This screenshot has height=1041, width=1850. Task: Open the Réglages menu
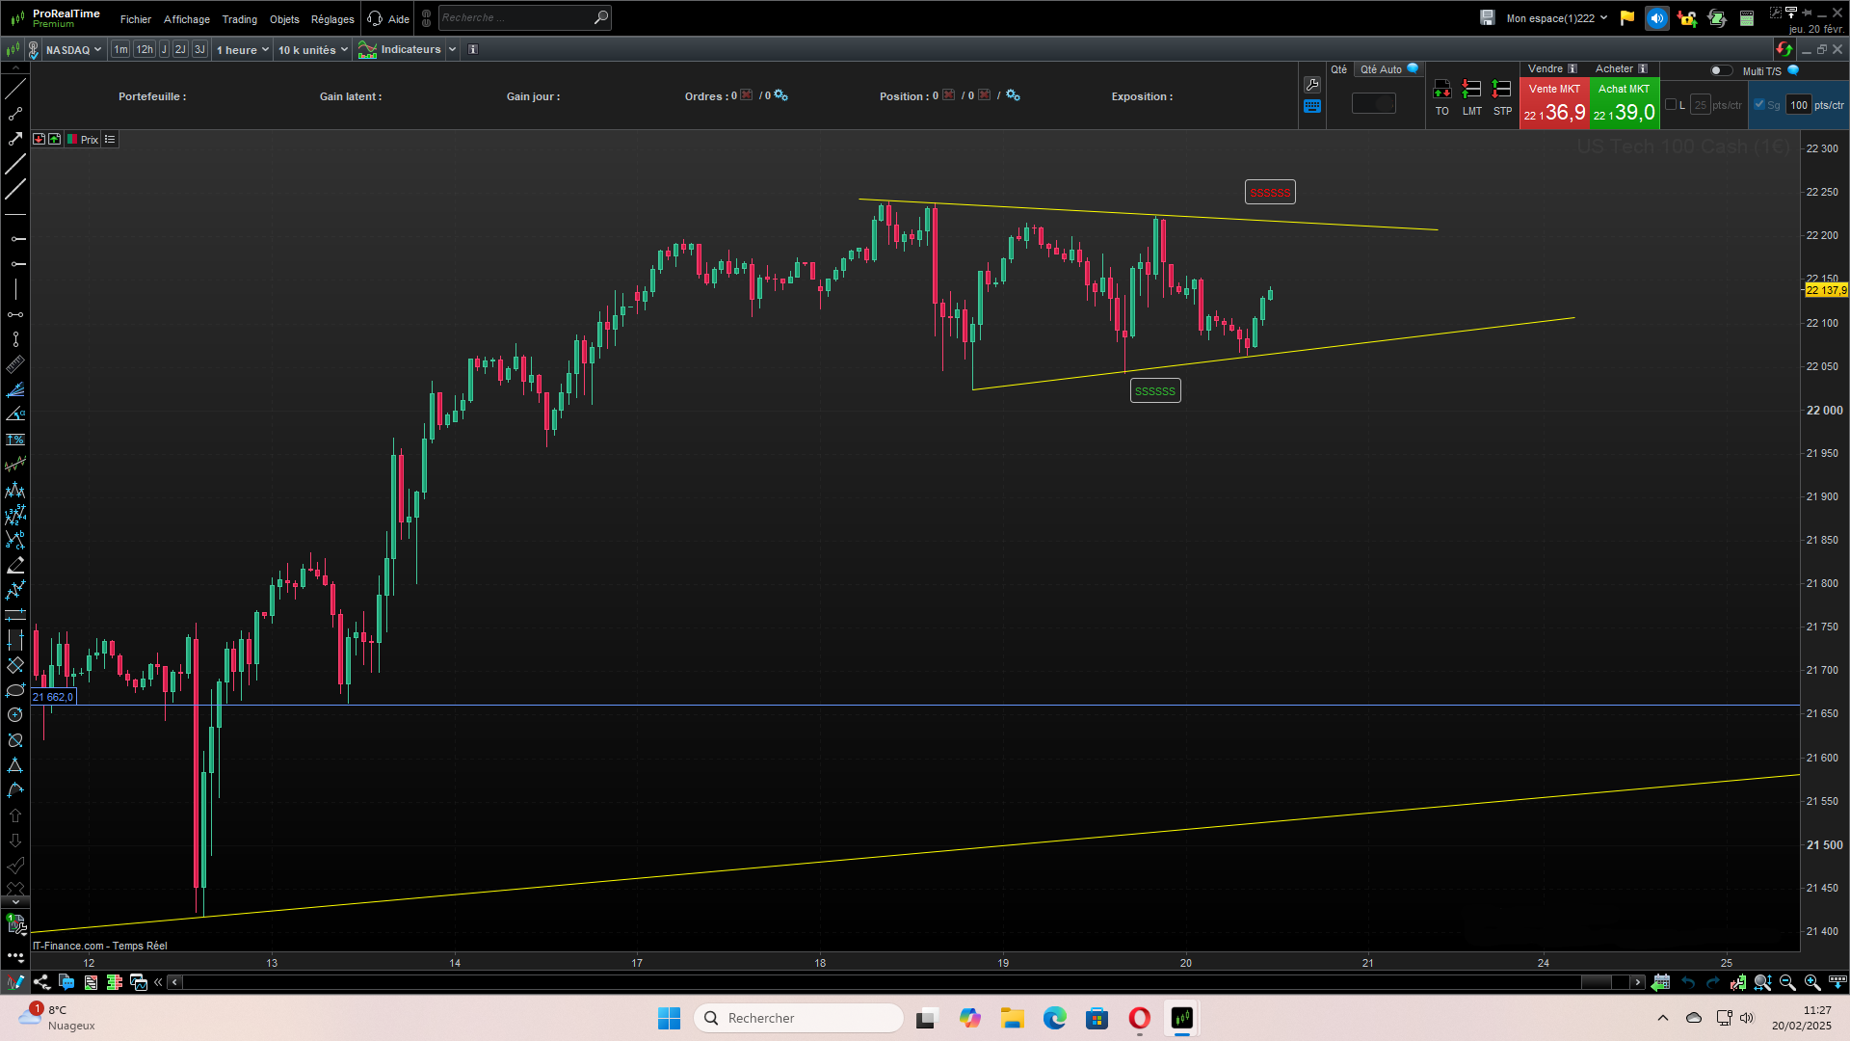pyautogui.click(x=332, y=19)
